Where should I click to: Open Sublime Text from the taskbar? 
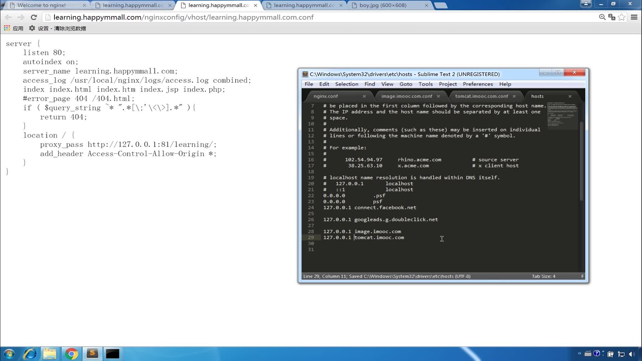pos(92,354)
